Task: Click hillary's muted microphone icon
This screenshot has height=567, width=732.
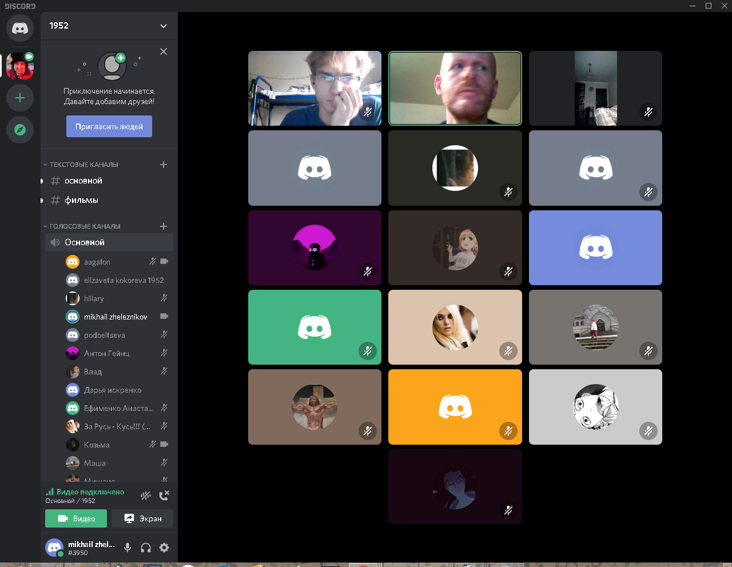Action: coord(164,298)
